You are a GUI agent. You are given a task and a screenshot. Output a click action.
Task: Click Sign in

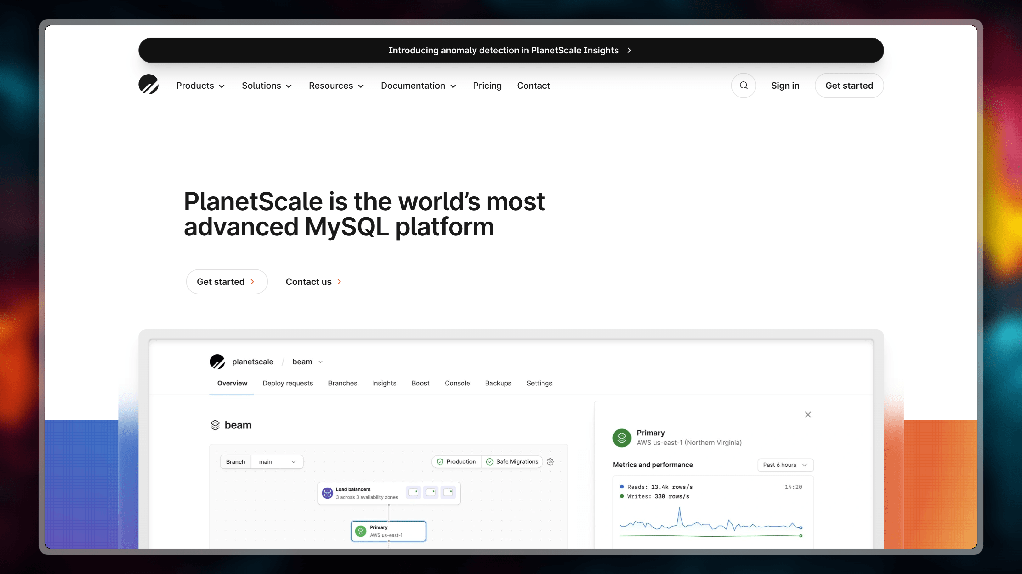tap(785, 86)
